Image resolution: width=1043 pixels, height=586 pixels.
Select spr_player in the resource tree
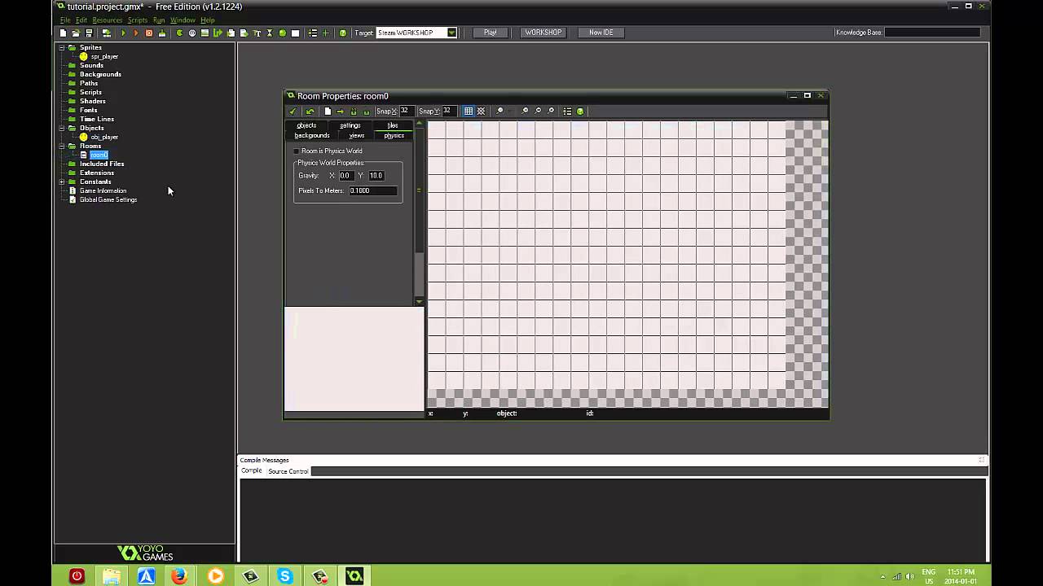104,56
